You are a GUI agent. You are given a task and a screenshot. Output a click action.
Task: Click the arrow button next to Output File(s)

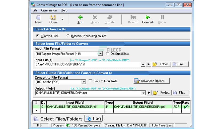click(x=149, y=93)
